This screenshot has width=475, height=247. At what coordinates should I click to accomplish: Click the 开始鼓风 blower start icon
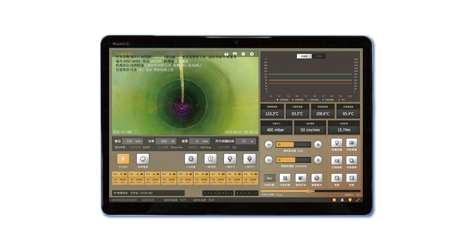click(351, 160)
